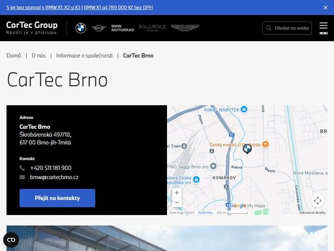Click the CarTec Group logo
Screen dimensions: 334x251
click(x=32, y=28)
